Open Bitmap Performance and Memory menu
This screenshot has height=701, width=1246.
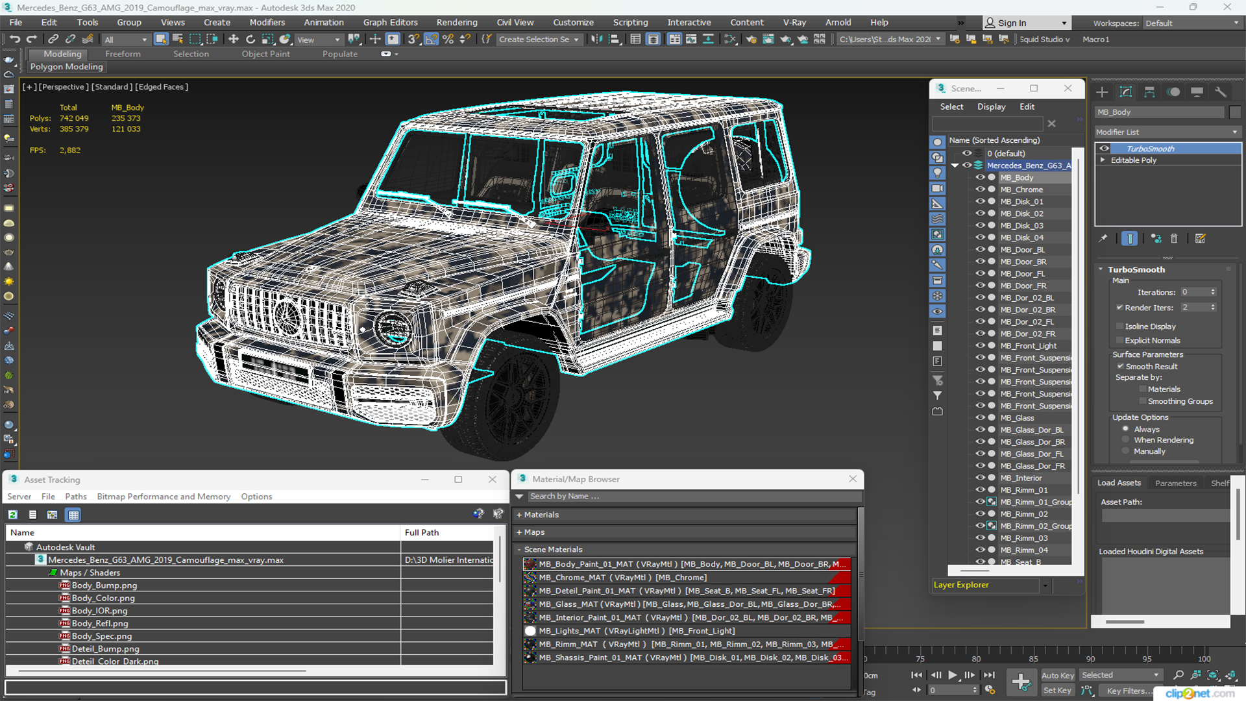(164, 497)
